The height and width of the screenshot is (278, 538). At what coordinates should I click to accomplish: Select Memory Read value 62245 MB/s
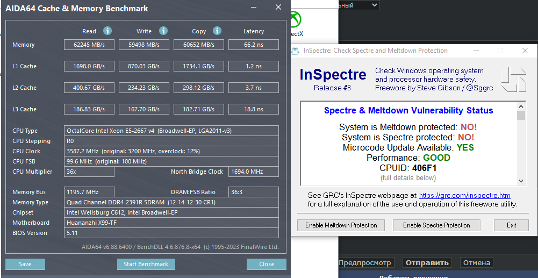(x=89, y=45)
